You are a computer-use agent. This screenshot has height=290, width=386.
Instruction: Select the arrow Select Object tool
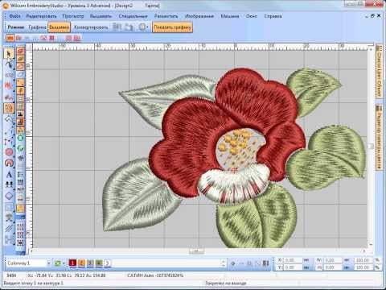click(9, 54)
